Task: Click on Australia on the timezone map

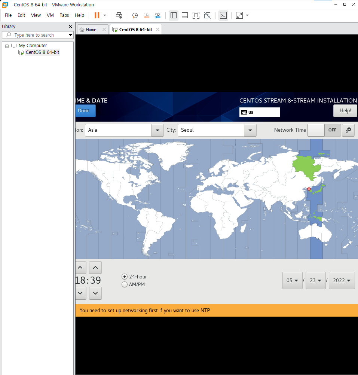Action: pyautogui.click(x=315, y=233)
